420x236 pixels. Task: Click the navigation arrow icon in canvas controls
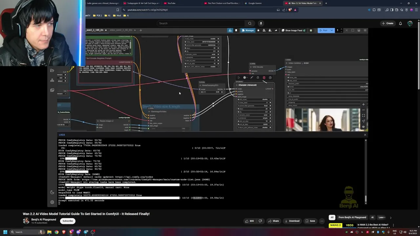point(363,121)
